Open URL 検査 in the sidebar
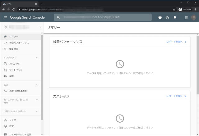This screenshot has width=199, height=136. [21, 49]
